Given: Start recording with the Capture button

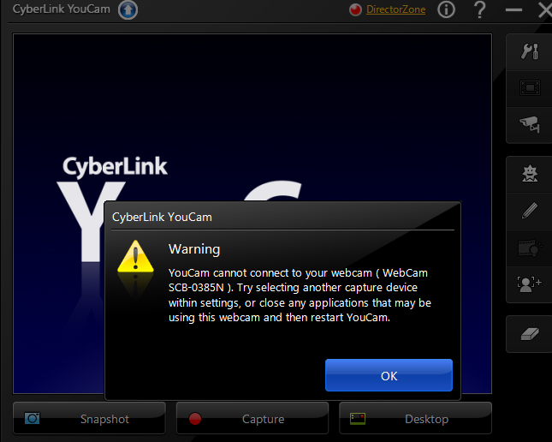Looking at the screenshot, I should click(x=252, y=418).
